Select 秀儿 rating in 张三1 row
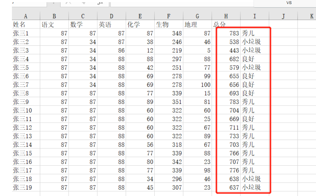316x196 pixels. (254, 33)
